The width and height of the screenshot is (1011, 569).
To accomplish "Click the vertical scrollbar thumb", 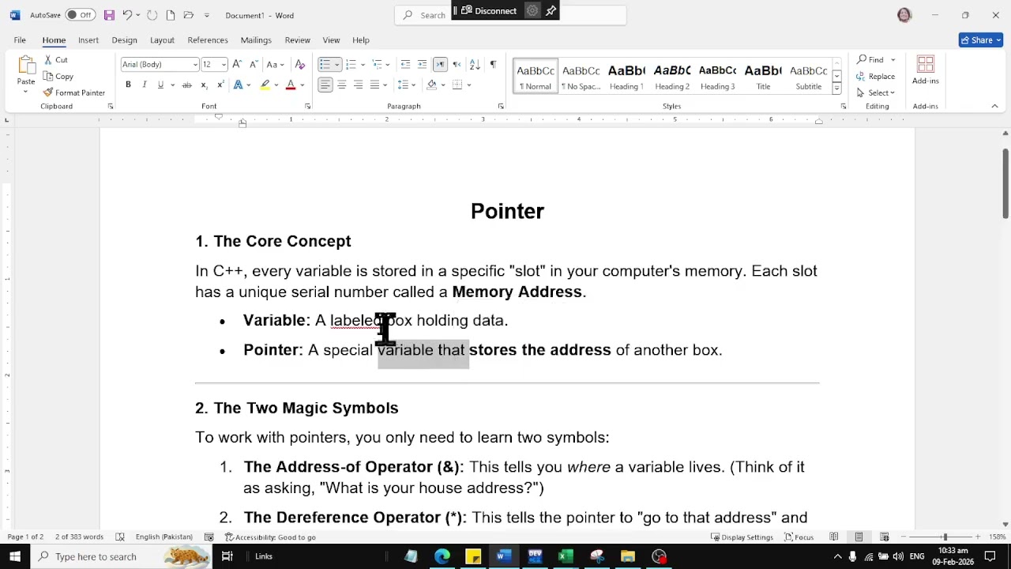I will point(1005,183).
